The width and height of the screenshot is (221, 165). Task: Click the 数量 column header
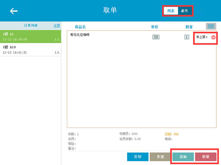[x=189, y=27]
